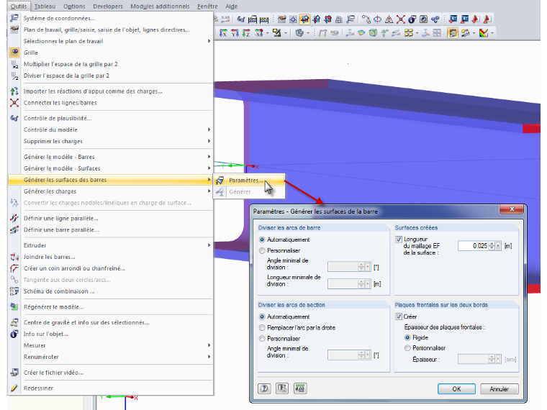Screen dimensions: 547x410
Task: Select Automatiquement under Diviser les arcs de barre
Action: (262, 240)
